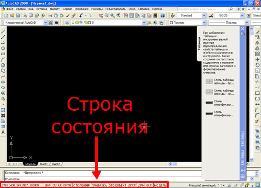Toggle ДИН dynamic input
The width and height of the screenshot is (261, 188).
point(141,185)
